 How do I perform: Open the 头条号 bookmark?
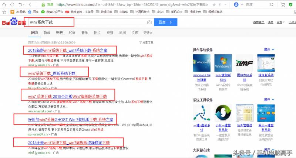(79, 12)
